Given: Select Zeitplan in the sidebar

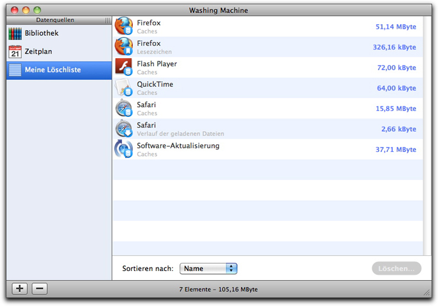Looking at the screenshot, I should 59,52.
